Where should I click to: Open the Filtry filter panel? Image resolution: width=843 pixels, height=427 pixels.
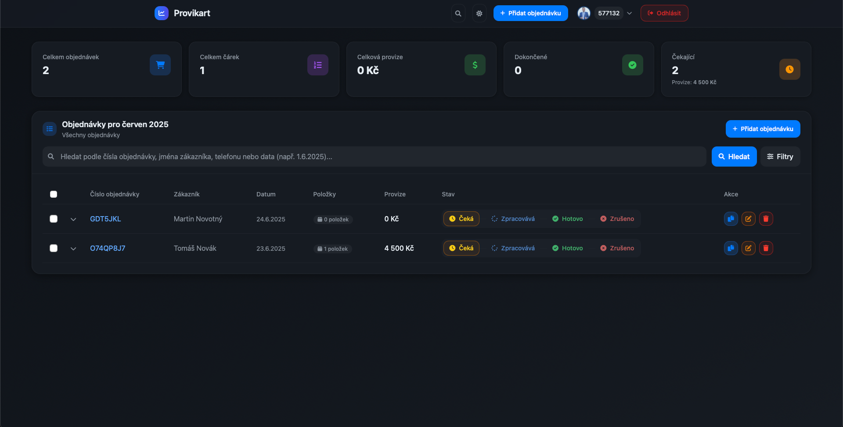(780, 157)
